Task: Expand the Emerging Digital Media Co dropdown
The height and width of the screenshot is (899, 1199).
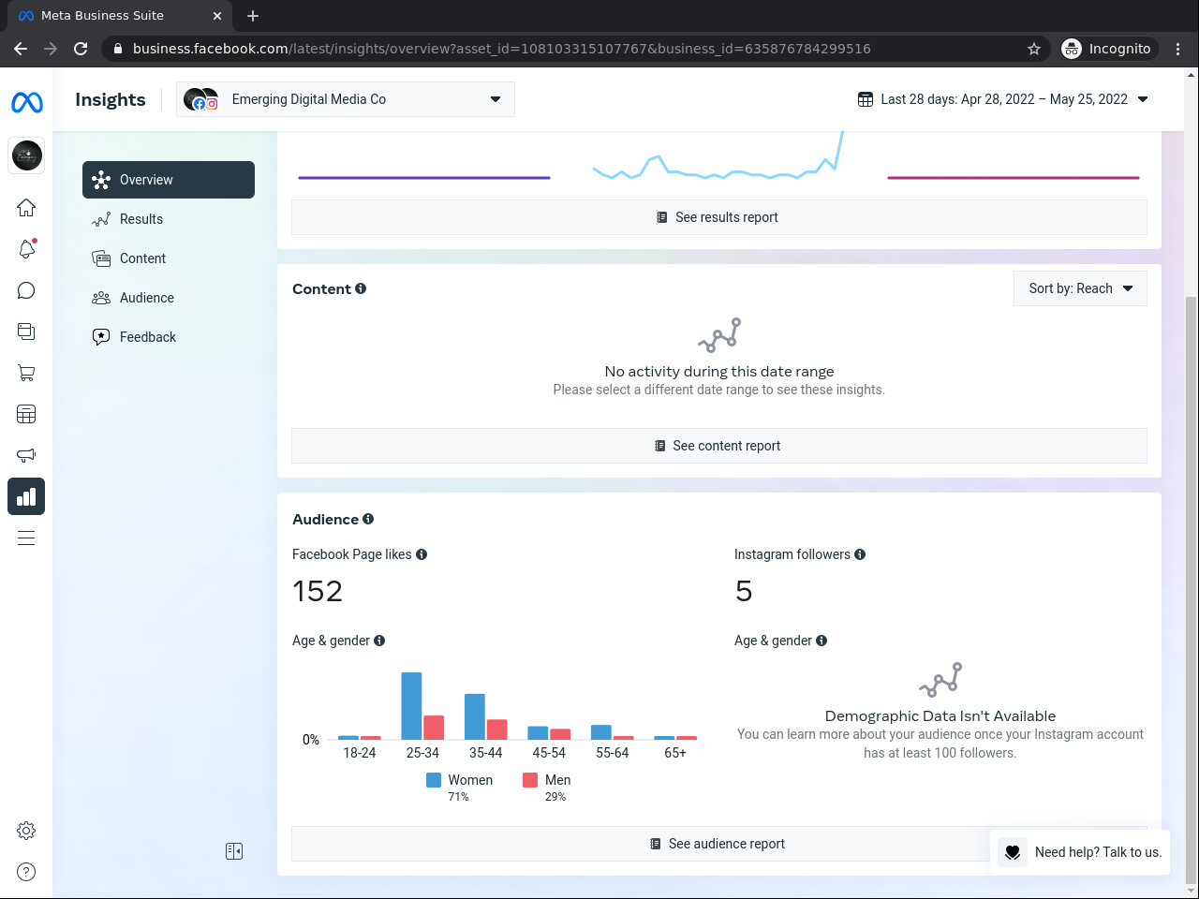Action: click(346, 99)
